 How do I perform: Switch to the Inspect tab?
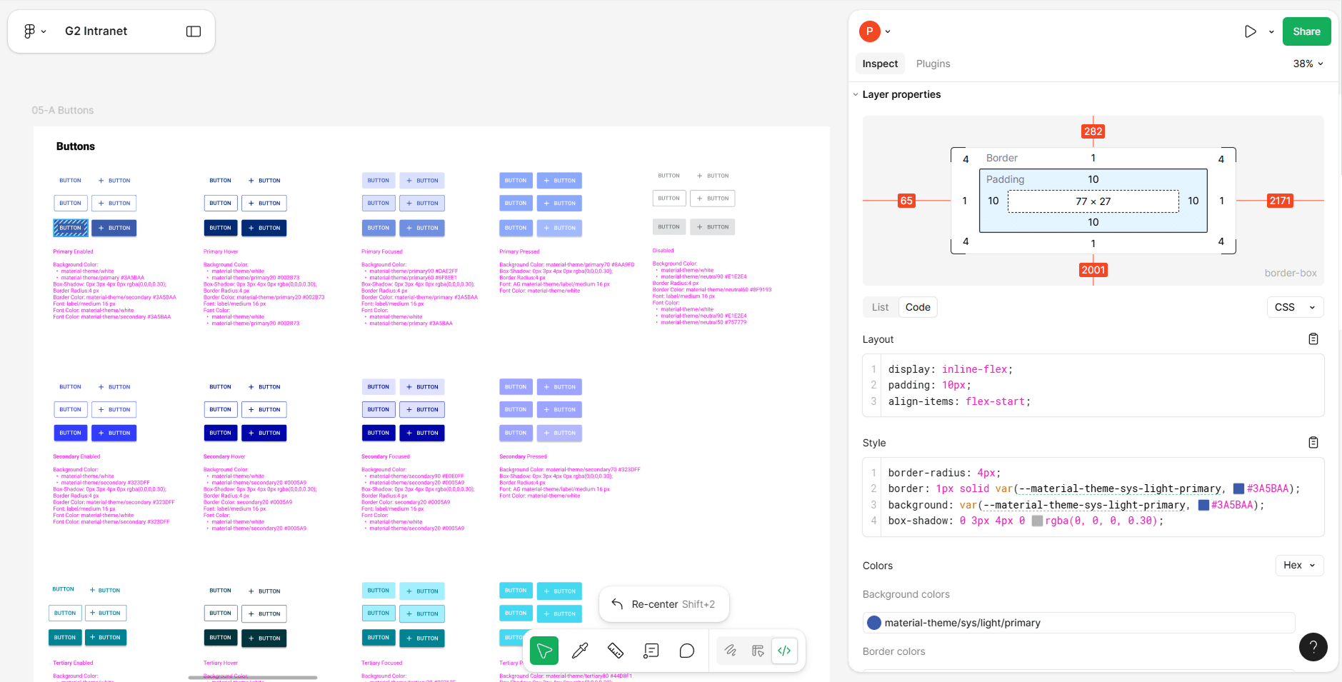880,64
